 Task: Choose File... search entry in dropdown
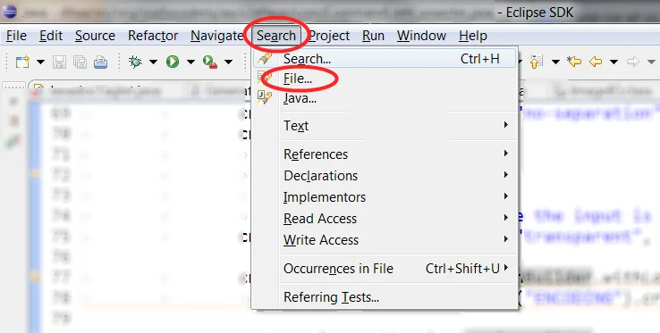tap(385, 79)
